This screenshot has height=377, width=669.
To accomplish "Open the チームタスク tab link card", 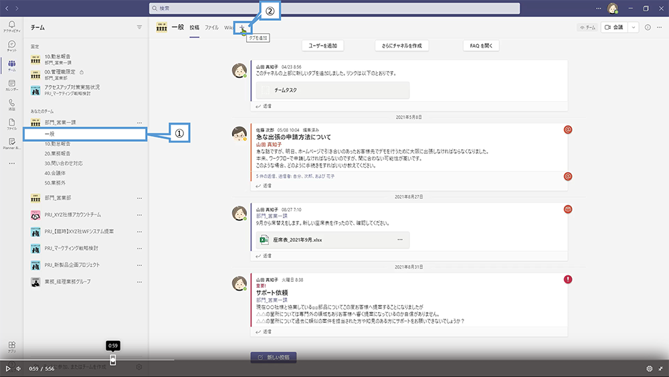I will point(332,90).
